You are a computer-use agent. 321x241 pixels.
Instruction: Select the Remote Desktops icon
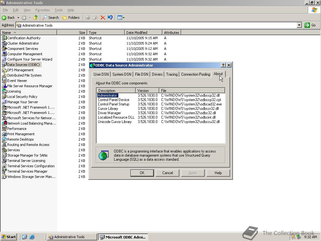coord(4,139)
